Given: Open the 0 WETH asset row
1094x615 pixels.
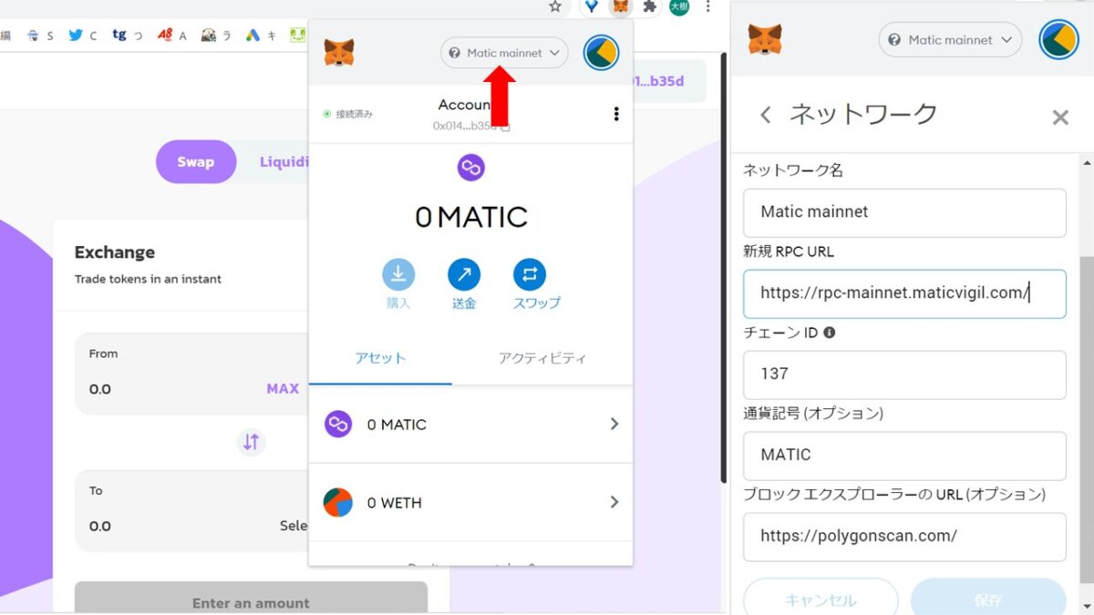Looking at the screenshot, I should click(x=470, y=502).
